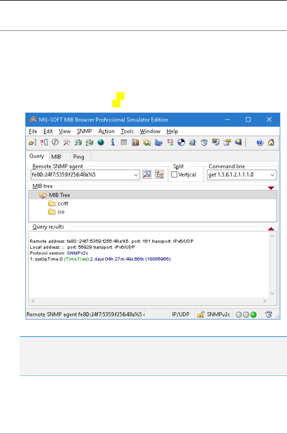Click the sysUpTime.0 result line
287x434 pixels.
click(100, 259)
